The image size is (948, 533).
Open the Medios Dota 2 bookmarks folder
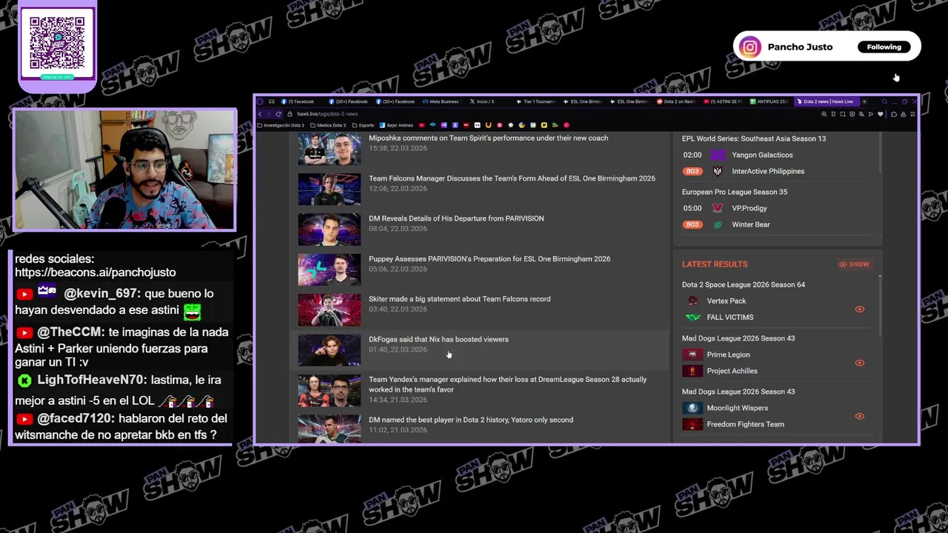tap(328, 125)
